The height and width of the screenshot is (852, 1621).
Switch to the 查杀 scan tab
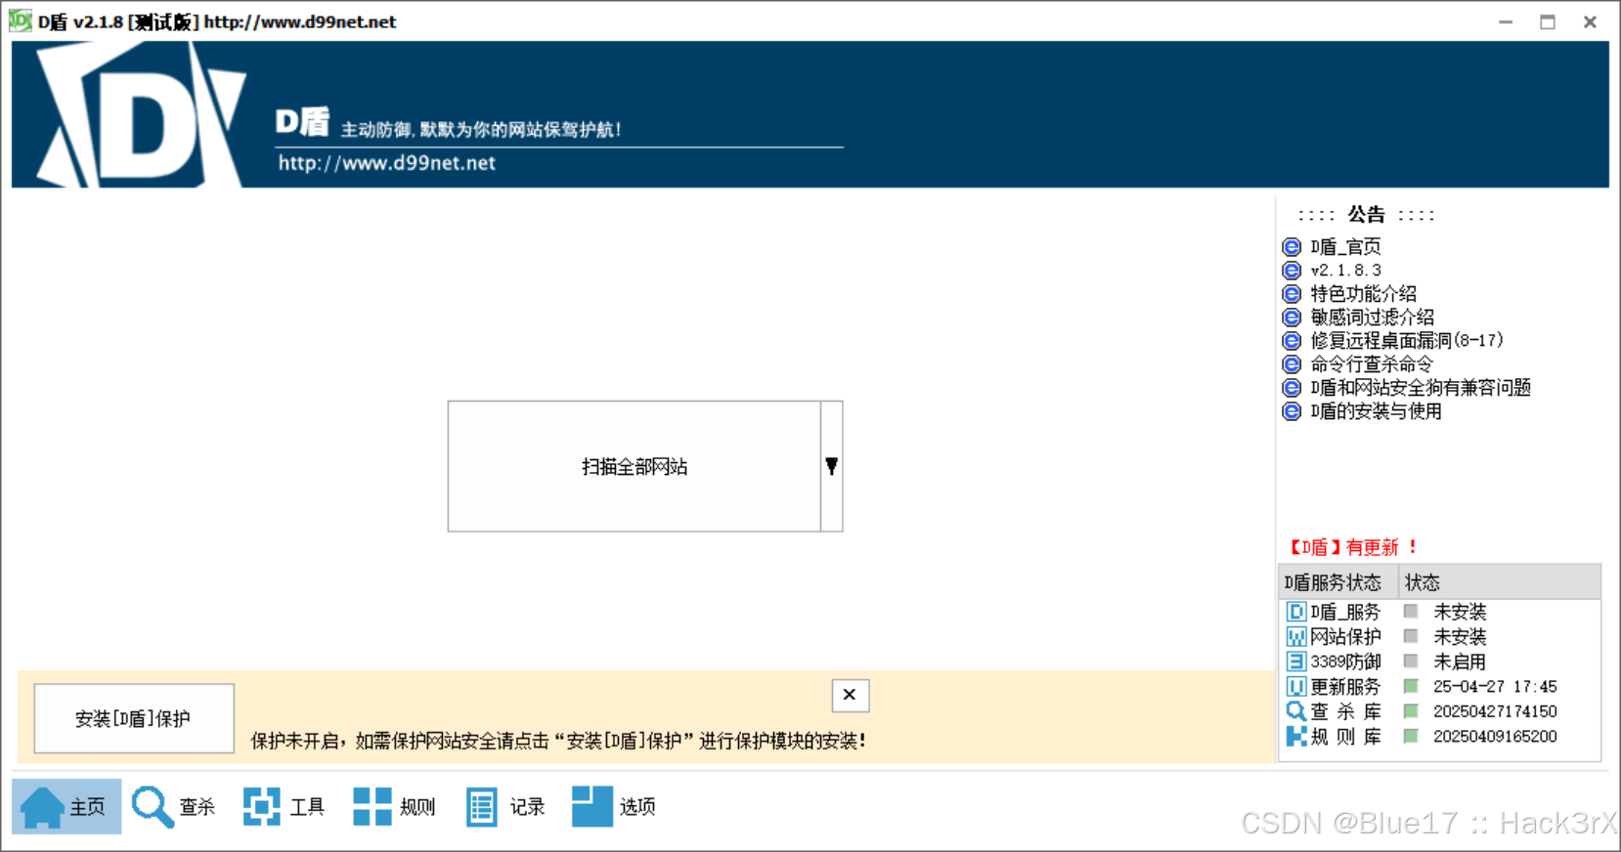174,806
